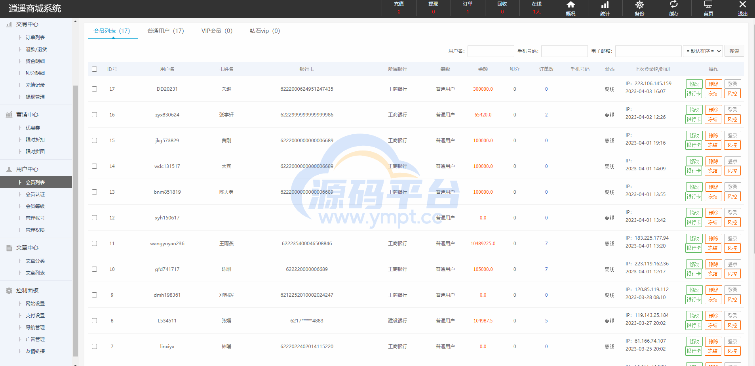Click 风控 for user bnm851819
Screen dimensions: 755x366
[732, 196]
